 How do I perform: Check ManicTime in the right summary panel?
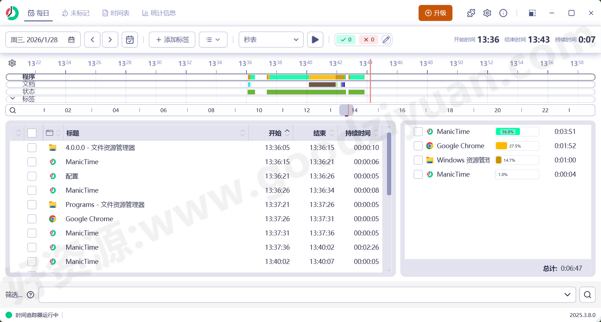coord(418,131)
